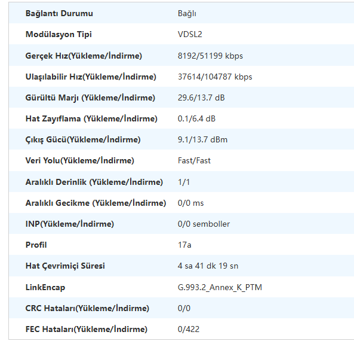Select the 17a profile value
This screenshot has height=341, width=354.
tap(184, 245)
